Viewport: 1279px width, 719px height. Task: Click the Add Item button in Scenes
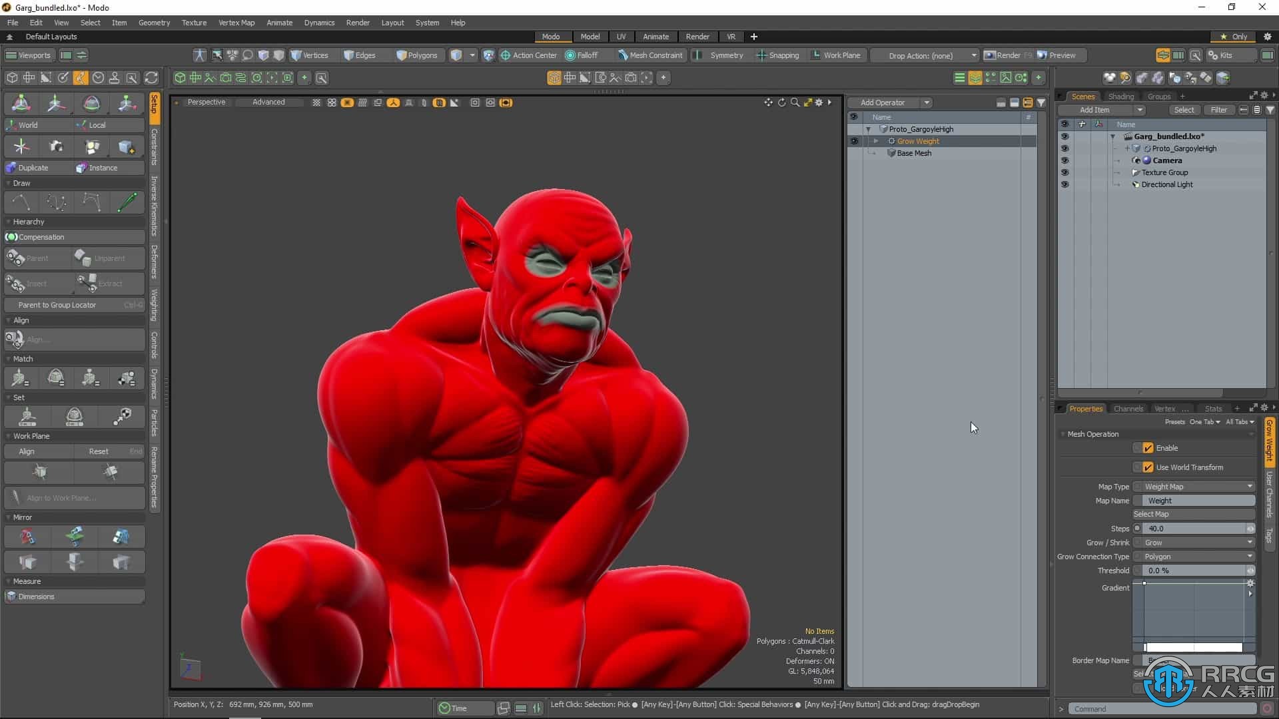click(x=1096, y=109)
